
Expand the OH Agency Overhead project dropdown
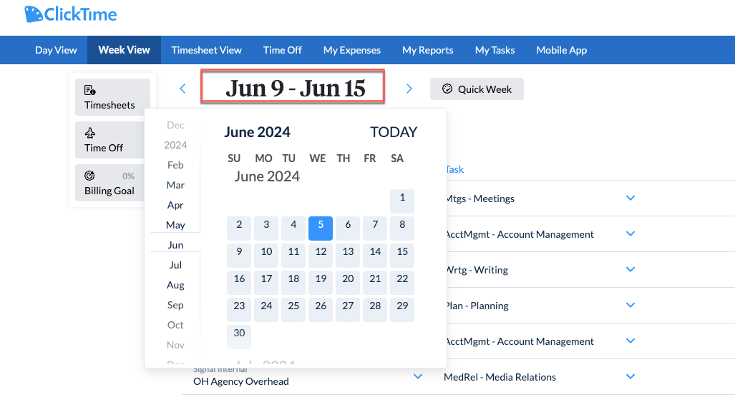(418, 376)
